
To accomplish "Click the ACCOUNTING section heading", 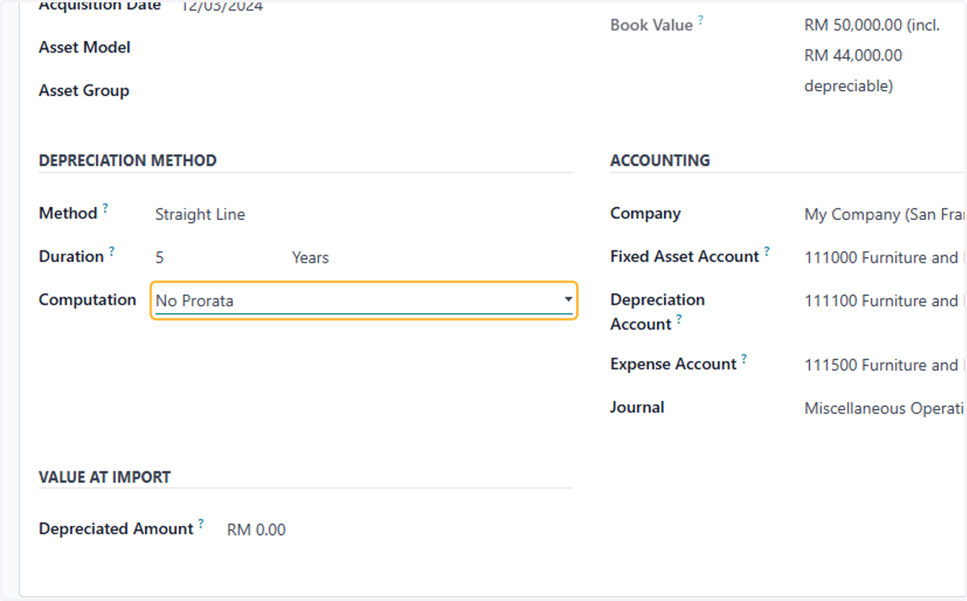I will [660, 160].
